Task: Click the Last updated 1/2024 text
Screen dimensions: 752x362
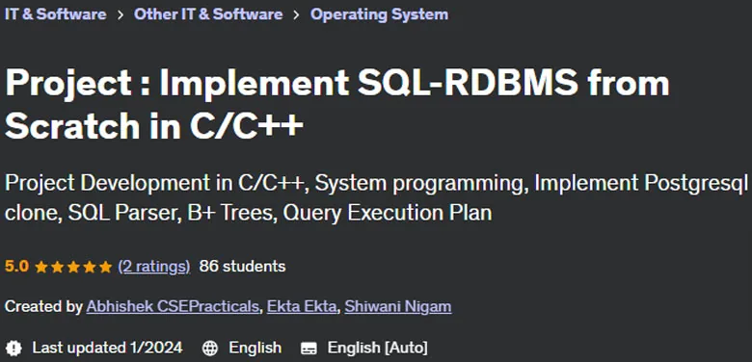Action: tap(107, 348)
